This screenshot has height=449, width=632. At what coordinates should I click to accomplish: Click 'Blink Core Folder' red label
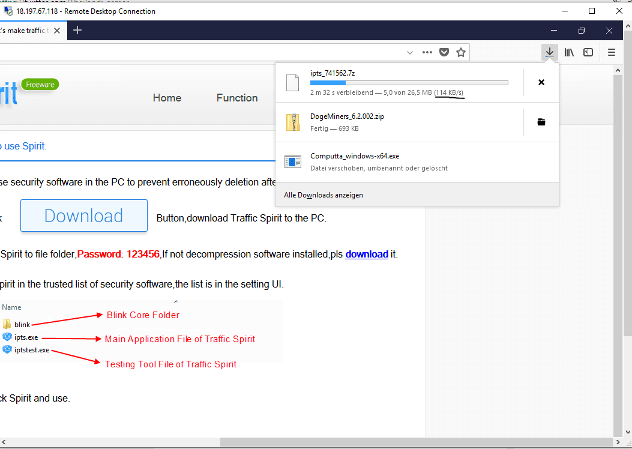tap(143, 315)
